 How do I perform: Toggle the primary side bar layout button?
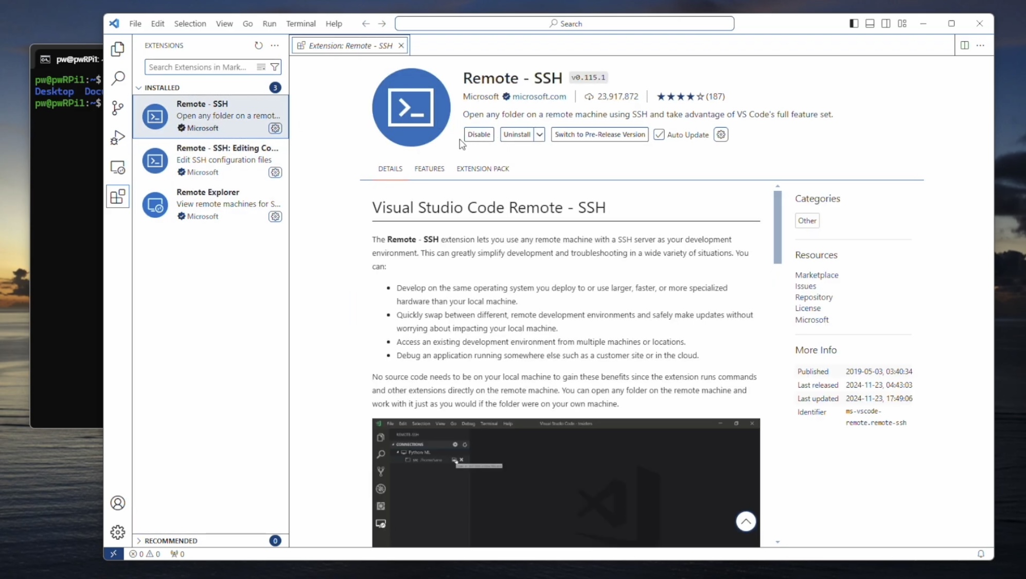854,24
